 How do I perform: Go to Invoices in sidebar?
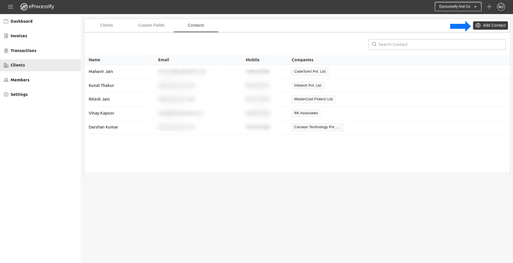[x=19, y=36]
